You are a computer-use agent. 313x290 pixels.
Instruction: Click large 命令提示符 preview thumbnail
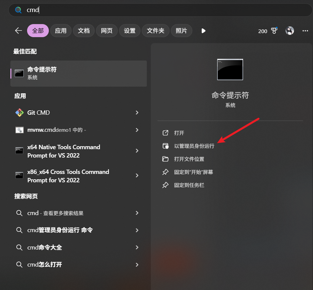230,70
